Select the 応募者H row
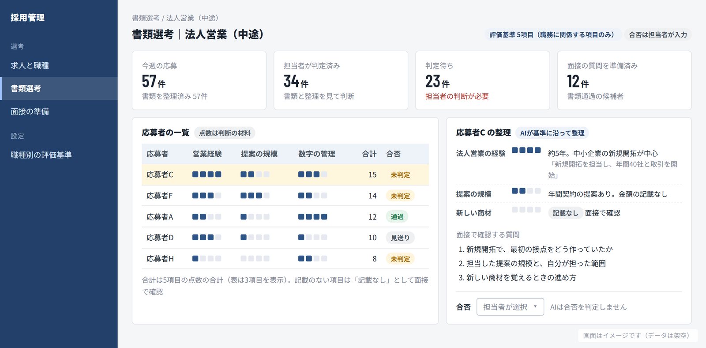Viewport: 706px width, 348px height. [285, 259]
